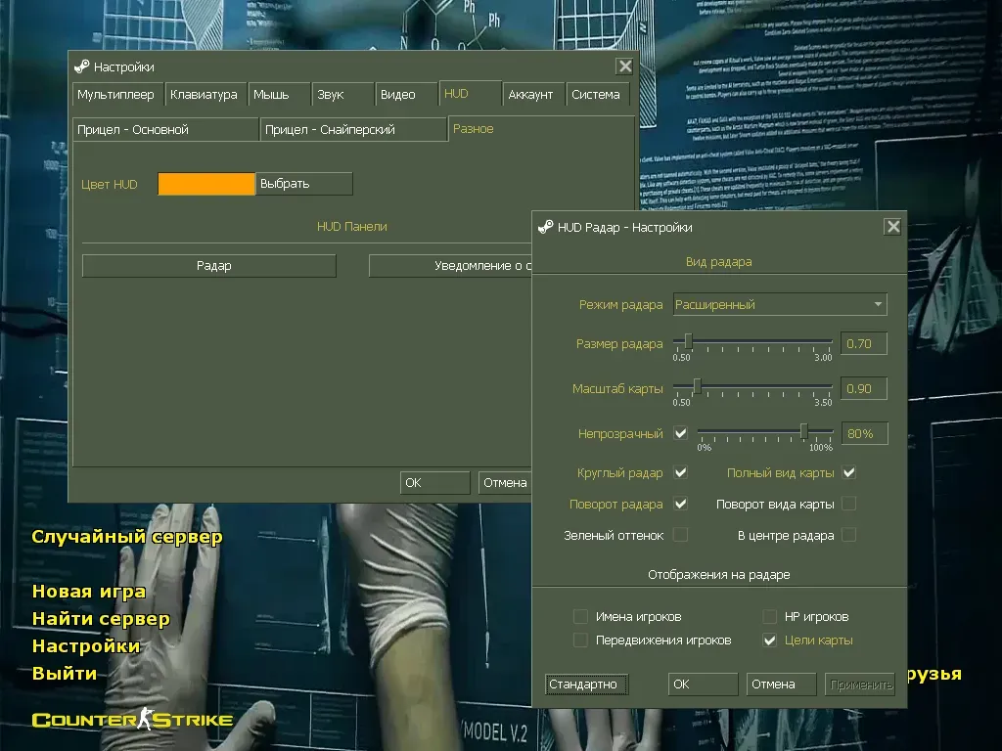The height and width of the screenshot is (751, 1002).
Task: Click the Steam icon in HUD Радар title bar
Action: coord(546,227)
